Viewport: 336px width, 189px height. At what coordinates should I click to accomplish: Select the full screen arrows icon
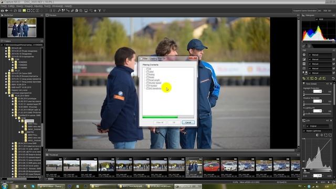click(33, 10)
